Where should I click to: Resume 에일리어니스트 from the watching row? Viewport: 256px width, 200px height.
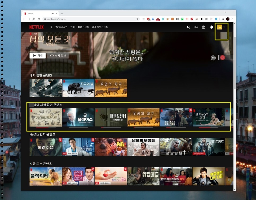[x=46, y=117]
